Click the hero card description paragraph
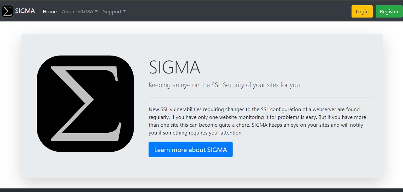 point(257,121)
